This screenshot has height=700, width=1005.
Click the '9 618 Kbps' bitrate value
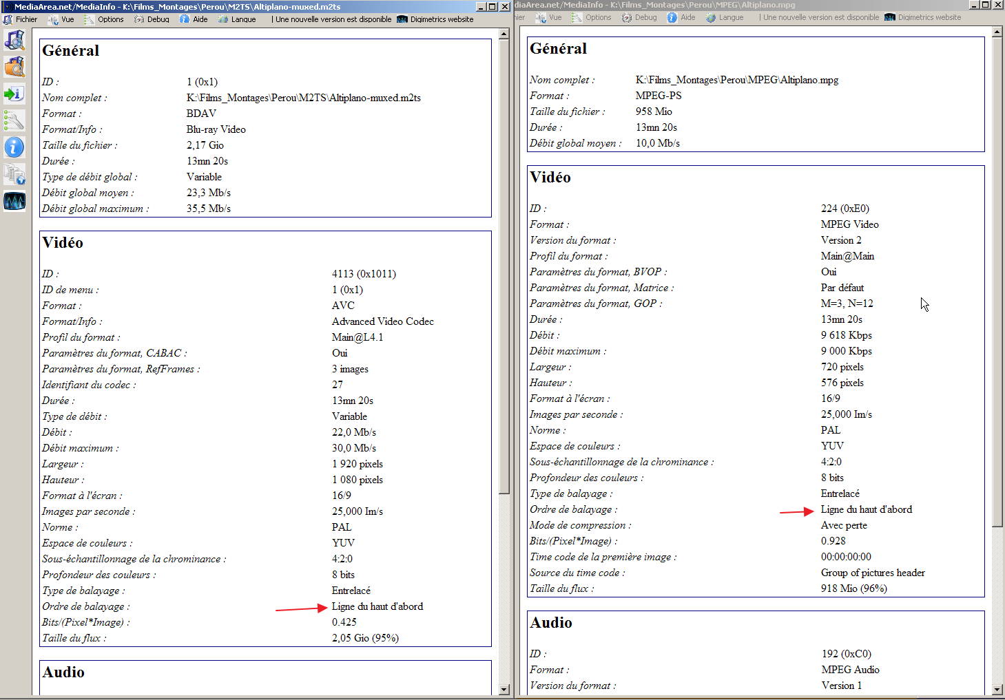[x=847, y=335]
